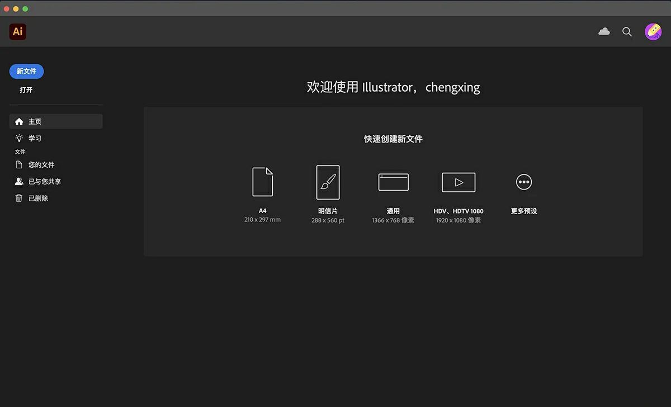Click the 文件 section label in the sidebar
This screenshot has width=671, height=407.
20,152
